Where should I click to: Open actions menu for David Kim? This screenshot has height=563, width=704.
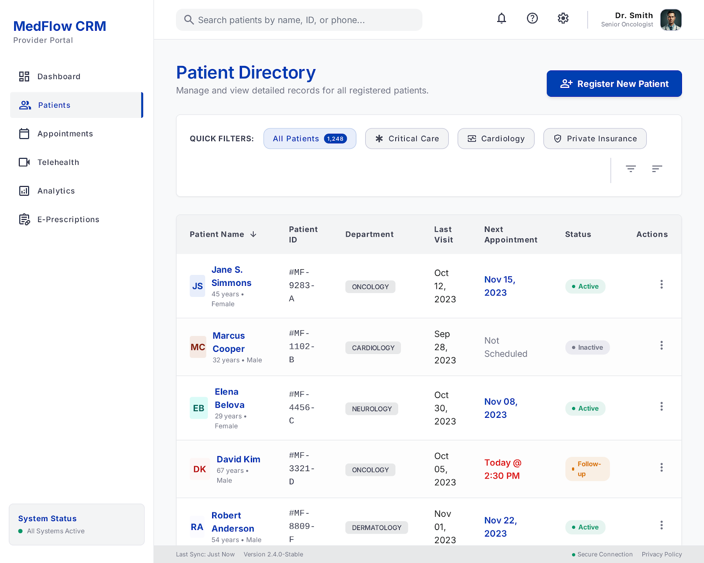point(661,467)
